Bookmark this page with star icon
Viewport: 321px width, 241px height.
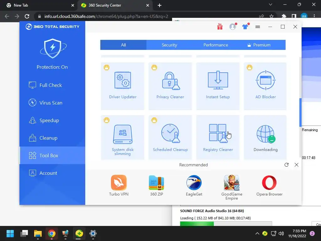pyautogui.click(x=271, y=16)
